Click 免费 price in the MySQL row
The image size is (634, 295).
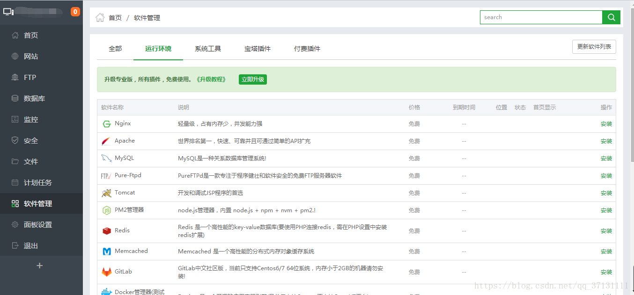414,158
